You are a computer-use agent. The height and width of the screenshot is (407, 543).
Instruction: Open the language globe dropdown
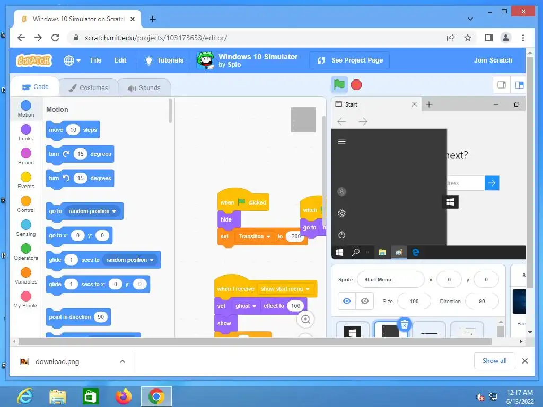point(72,60)
